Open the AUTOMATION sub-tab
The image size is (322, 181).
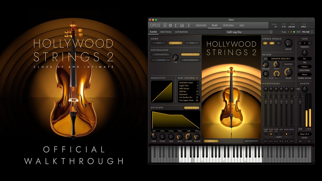point(181,32)
